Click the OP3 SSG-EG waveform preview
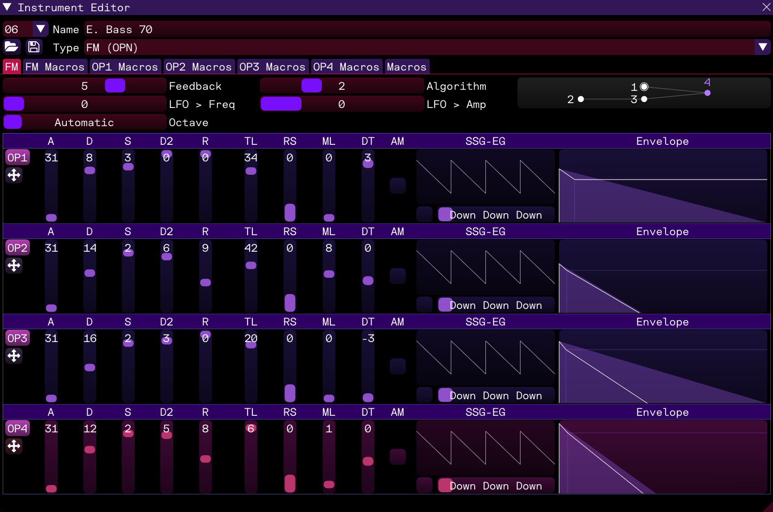This screenshot has width=773, height=512. (485, 358)
